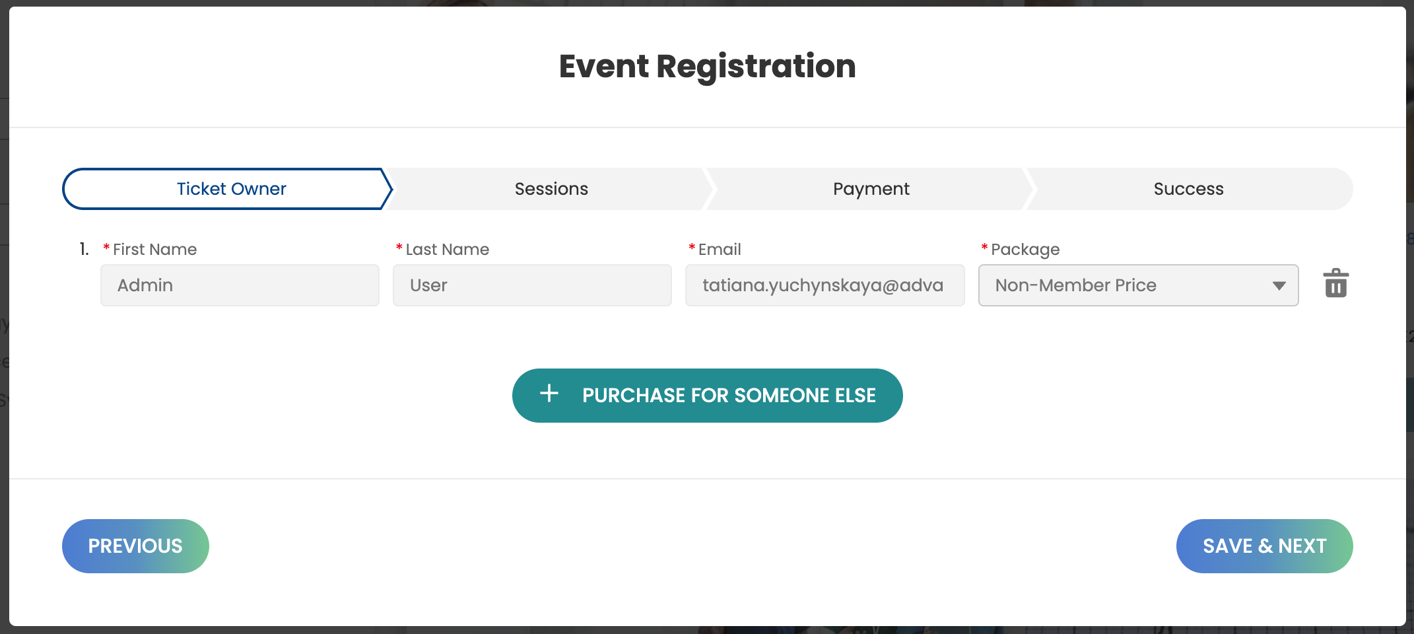Click the Last Name field containing User

(x=532, y=285)
